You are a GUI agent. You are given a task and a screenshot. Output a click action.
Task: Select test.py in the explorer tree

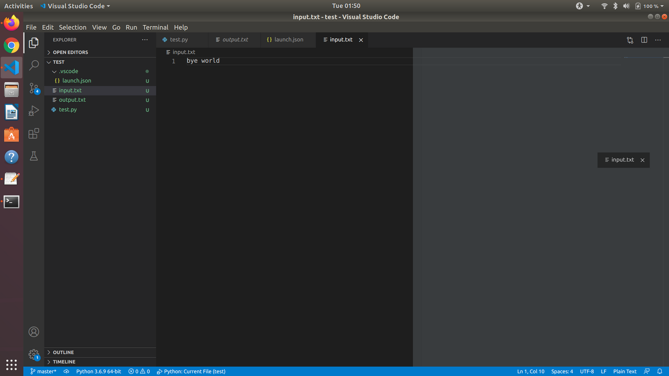[100, 110]
